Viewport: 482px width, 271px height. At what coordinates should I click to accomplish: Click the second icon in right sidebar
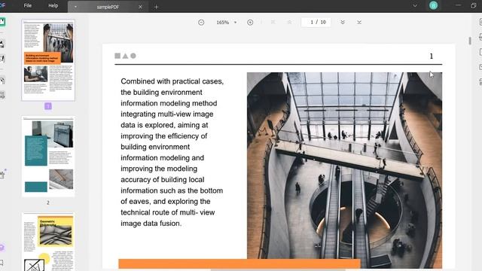pos(480,37)
